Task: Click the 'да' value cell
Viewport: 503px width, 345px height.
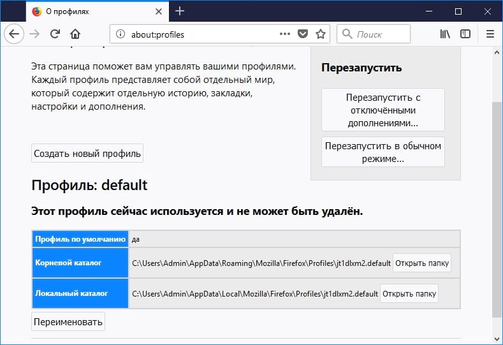Action: pos(295,239)
